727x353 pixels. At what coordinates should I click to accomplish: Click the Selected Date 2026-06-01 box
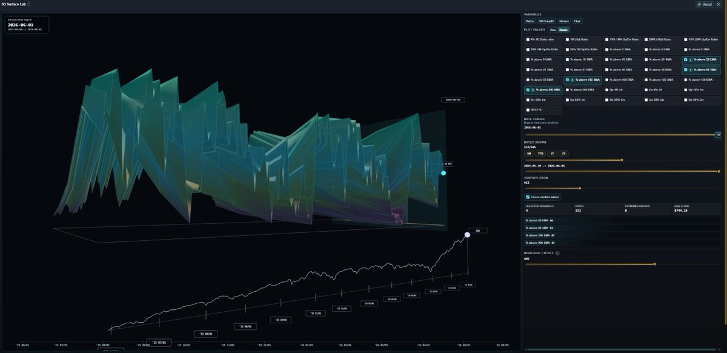[x=27, y=25]
